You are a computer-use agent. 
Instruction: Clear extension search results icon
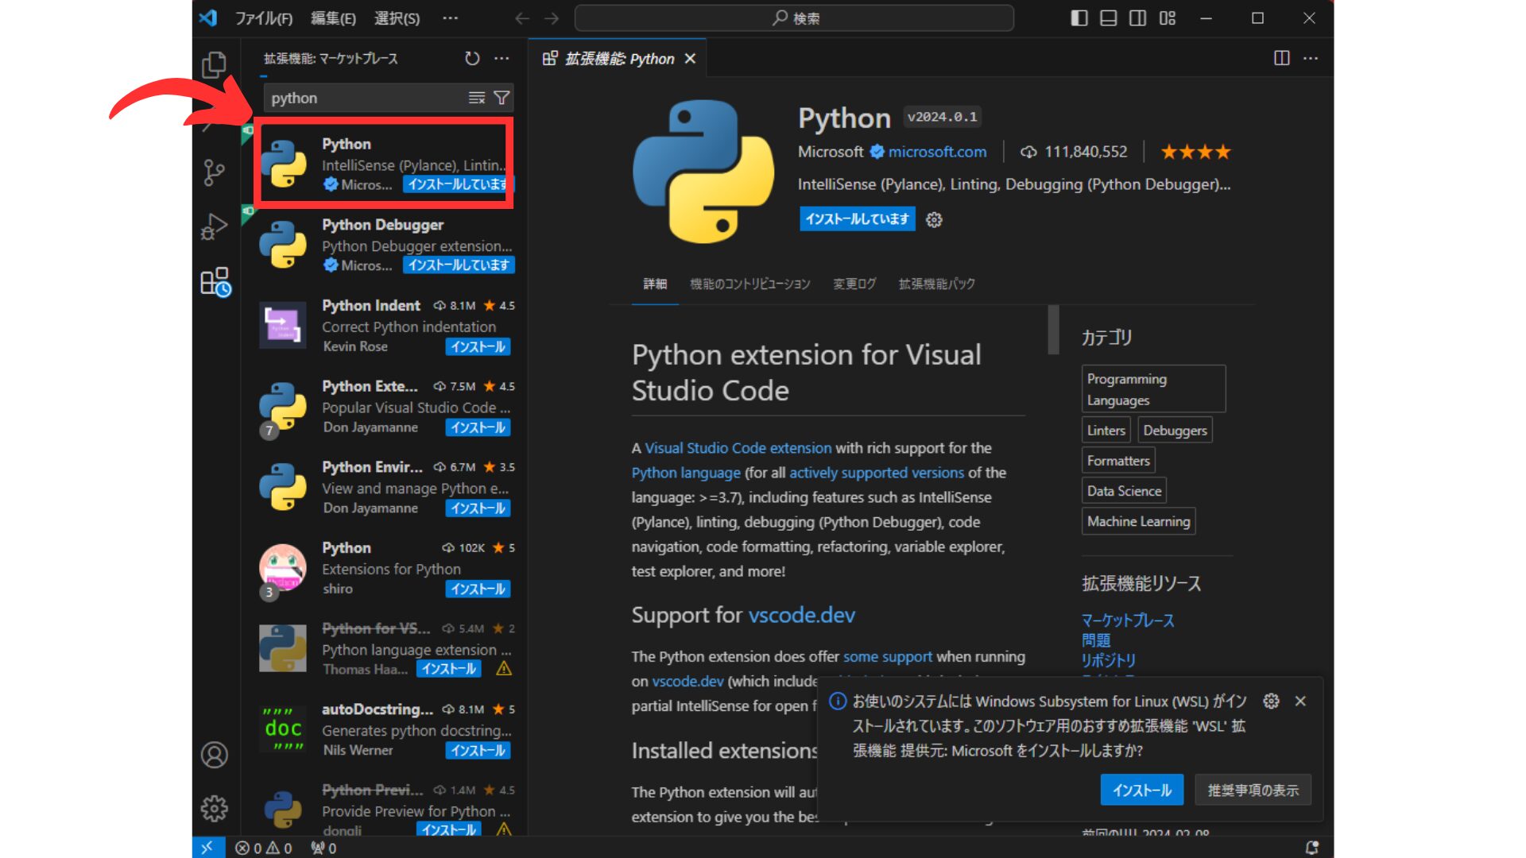click(x=477, y=98)
